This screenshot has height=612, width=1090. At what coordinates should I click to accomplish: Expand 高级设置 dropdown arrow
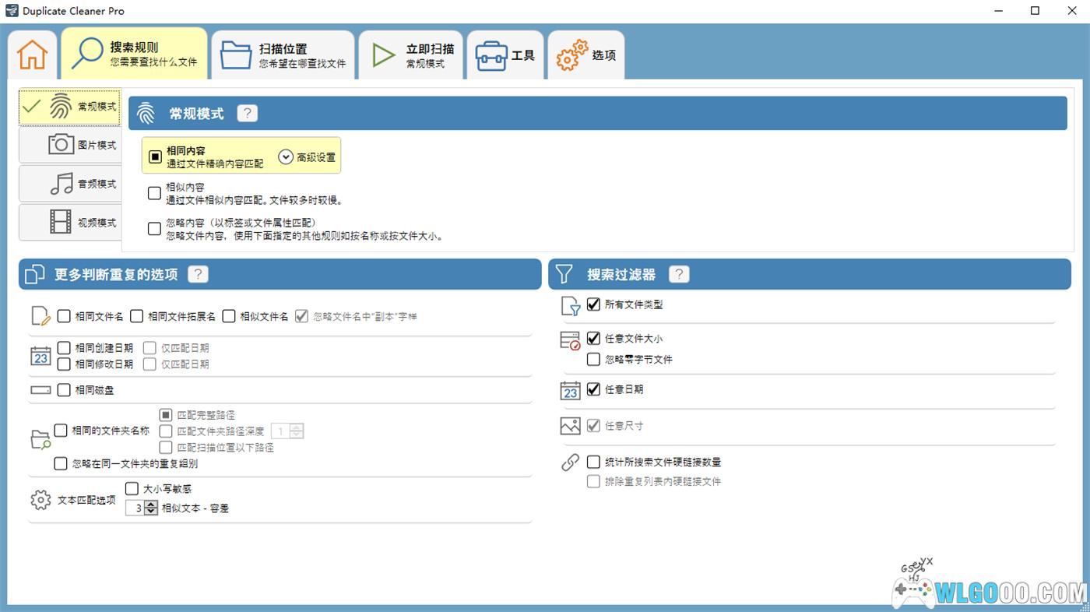click(286, 157)
